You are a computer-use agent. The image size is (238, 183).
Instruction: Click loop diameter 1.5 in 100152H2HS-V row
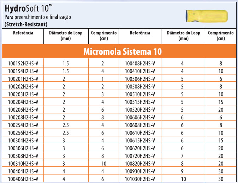tap(66, 64)
